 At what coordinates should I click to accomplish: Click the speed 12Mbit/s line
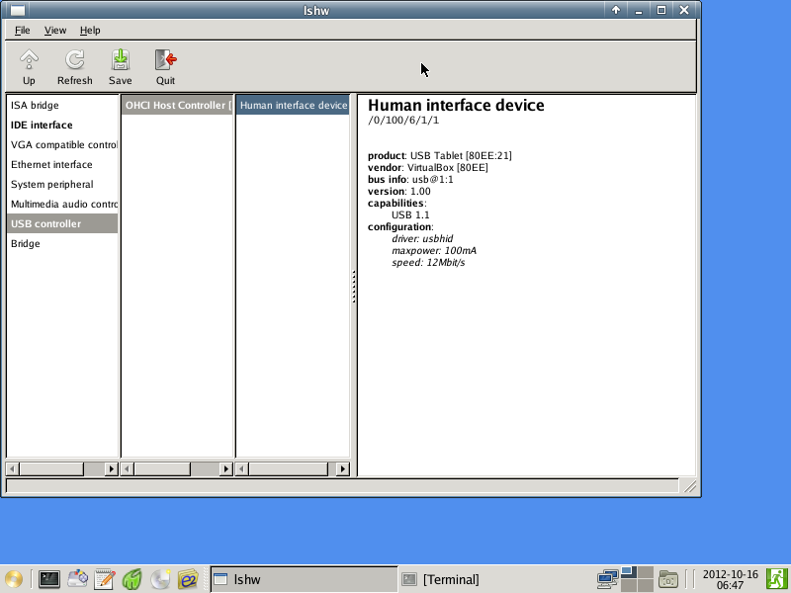(x=428, y=262)
